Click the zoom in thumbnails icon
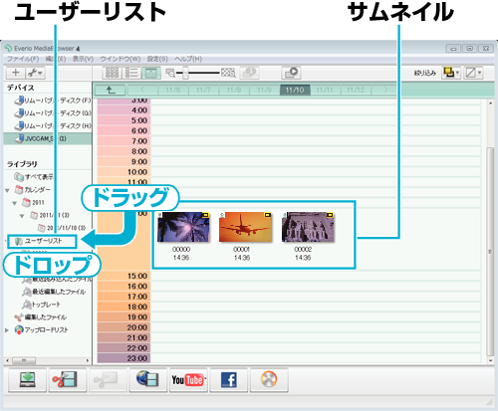 pyautogui.click(x=228, y=73)
